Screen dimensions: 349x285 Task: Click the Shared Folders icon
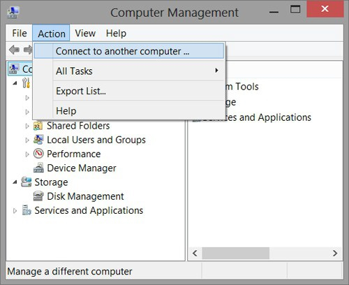click(x=38, y=126)
